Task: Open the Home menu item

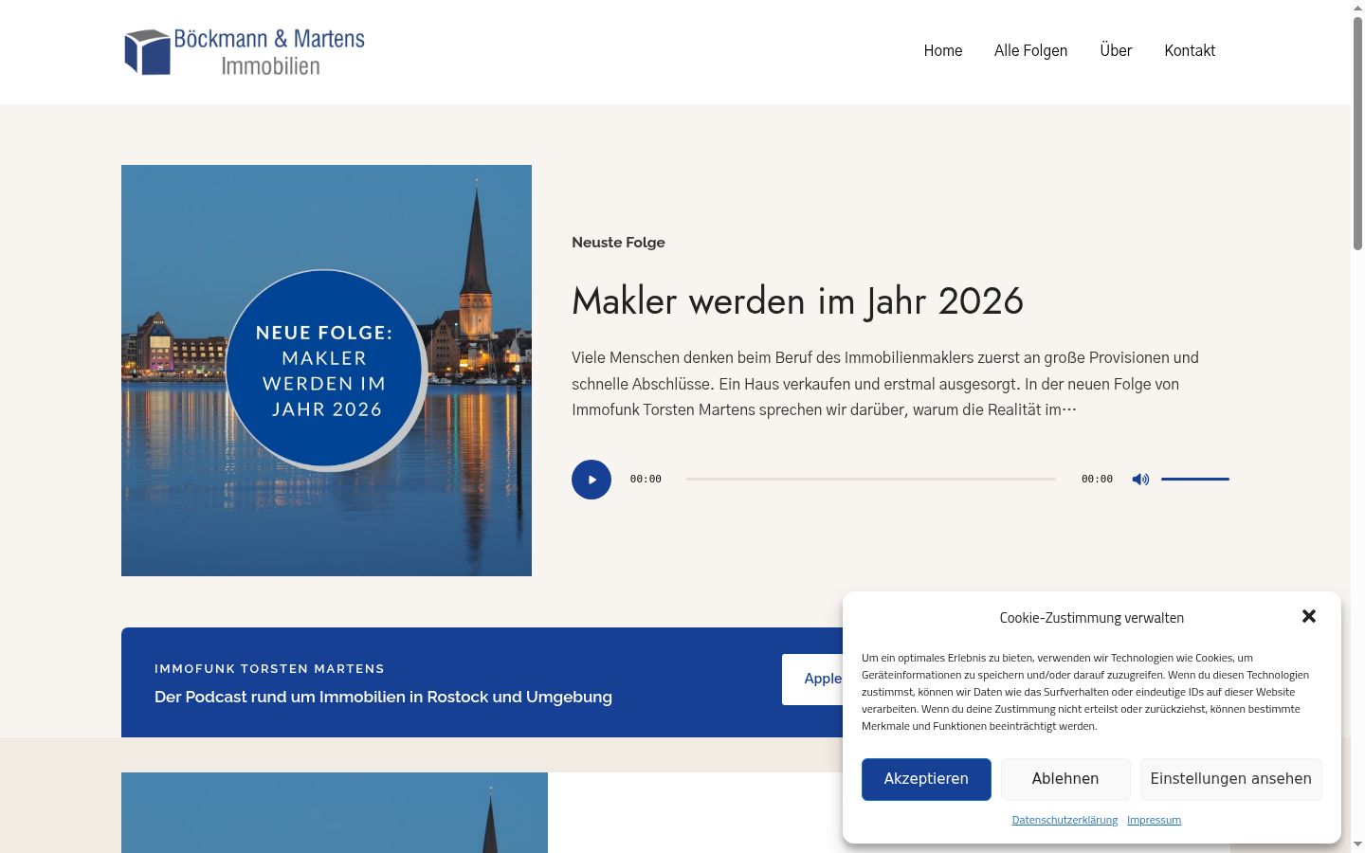Action: [x=943, y=50]
